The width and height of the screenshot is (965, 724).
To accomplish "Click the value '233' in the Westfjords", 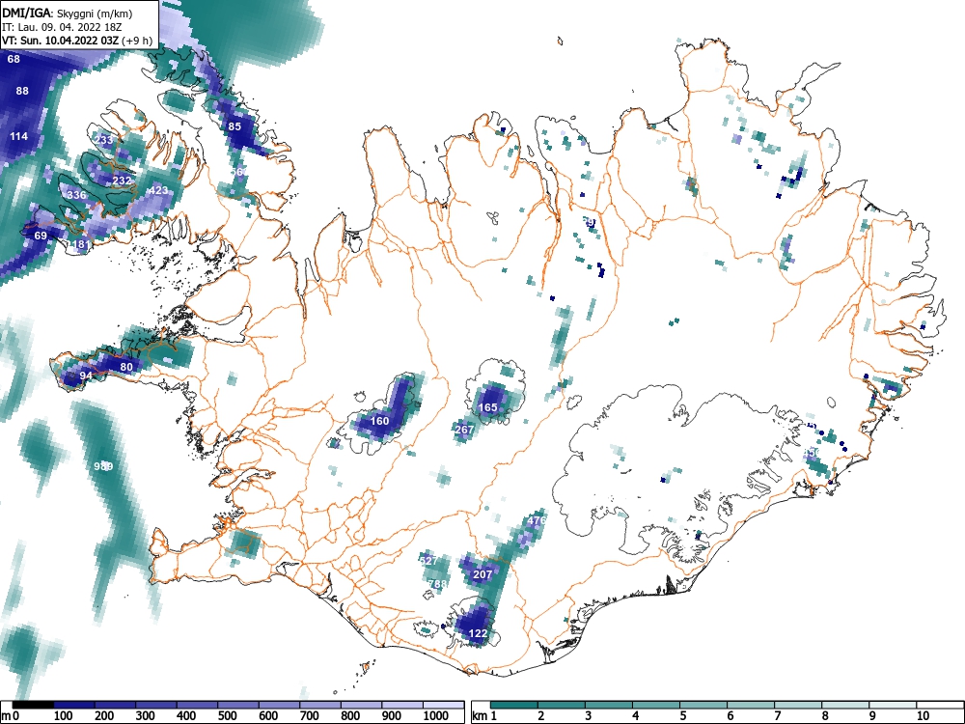I will point(103,140).
